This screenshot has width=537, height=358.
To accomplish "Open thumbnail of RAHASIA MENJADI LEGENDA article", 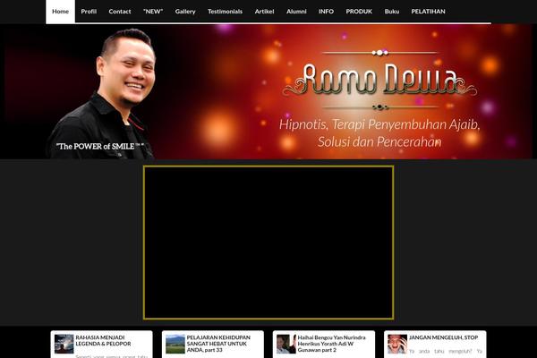I will [x=64, y=344].
